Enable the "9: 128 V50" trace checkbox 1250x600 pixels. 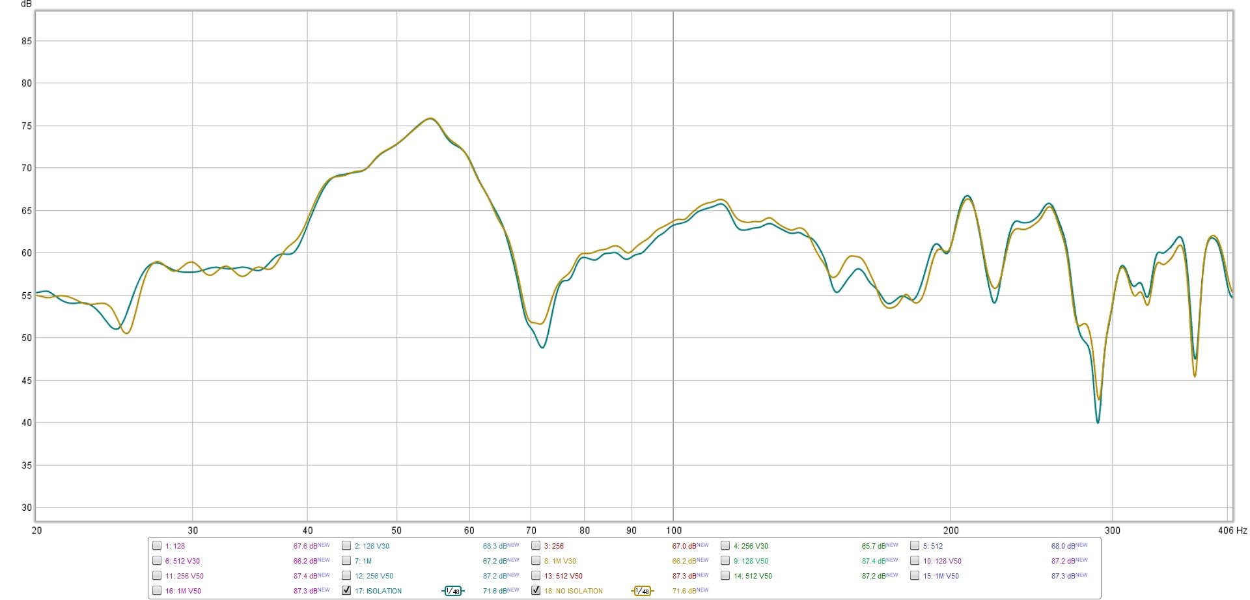pyautogui.click(x=725, y=560)
